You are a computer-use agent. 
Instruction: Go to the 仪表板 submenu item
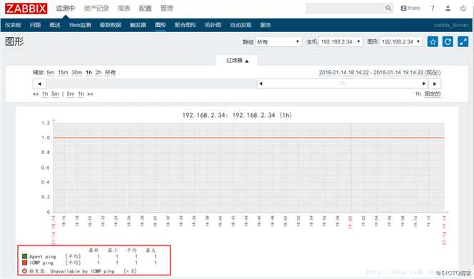13,25
